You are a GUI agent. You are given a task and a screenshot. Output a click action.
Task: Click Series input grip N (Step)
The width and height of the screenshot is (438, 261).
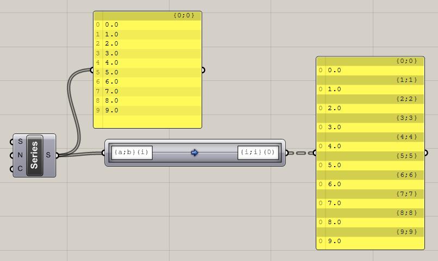pos(11,155)
